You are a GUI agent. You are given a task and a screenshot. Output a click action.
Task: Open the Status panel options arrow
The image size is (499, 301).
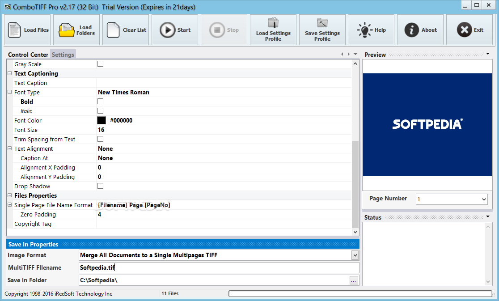click(x=488, y=216)
